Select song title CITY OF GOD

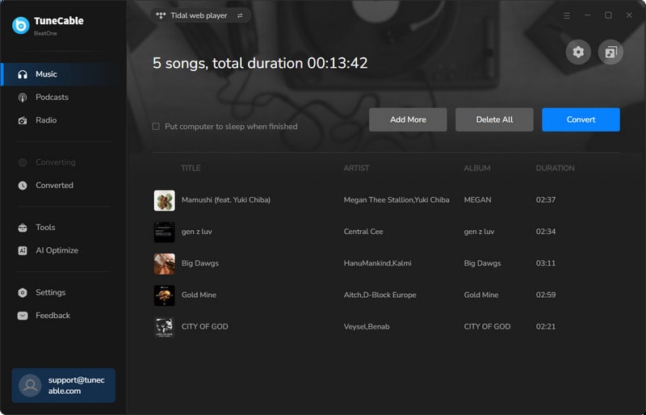tap(205, 327)
